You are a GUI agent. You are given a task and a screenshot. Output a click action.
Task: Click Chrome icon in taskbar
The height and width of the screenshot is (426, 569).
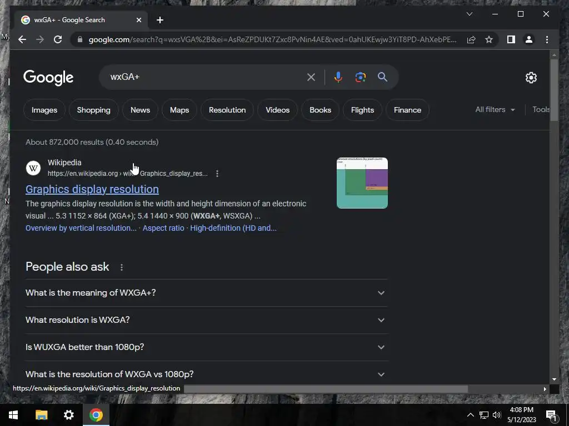(96, 415)
